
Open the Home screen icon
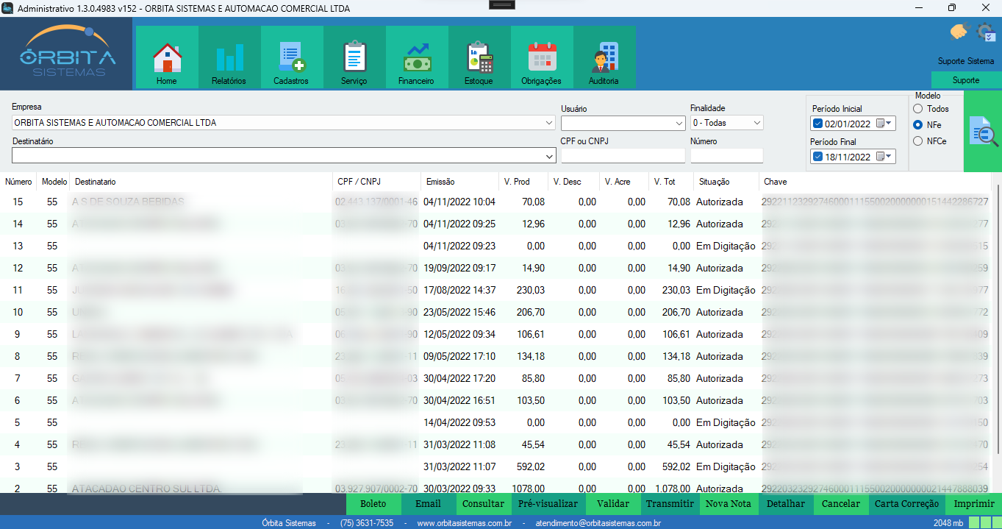pyautogui.click(x=166, y=57)
